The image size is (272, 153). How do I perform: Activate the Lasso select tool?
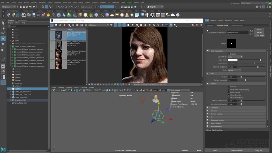coord(3,28)
